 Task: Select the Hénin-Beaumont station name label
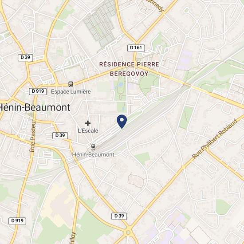coord(93,154)
